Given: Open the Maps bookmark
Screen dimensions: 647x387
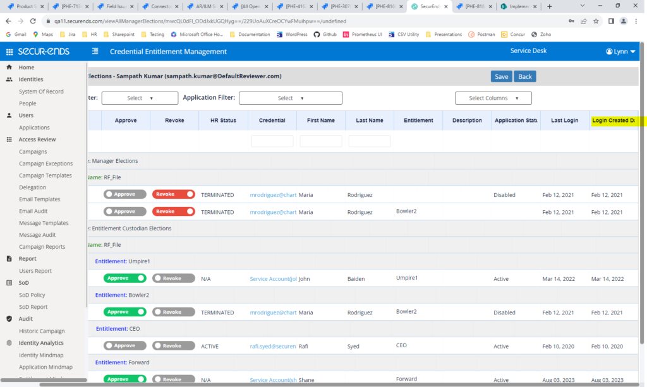Looking at the screenshot, I should 43,35.
